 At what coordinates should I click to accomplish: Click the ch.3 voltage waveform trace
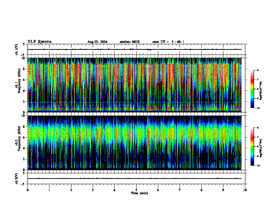point(135,179)
